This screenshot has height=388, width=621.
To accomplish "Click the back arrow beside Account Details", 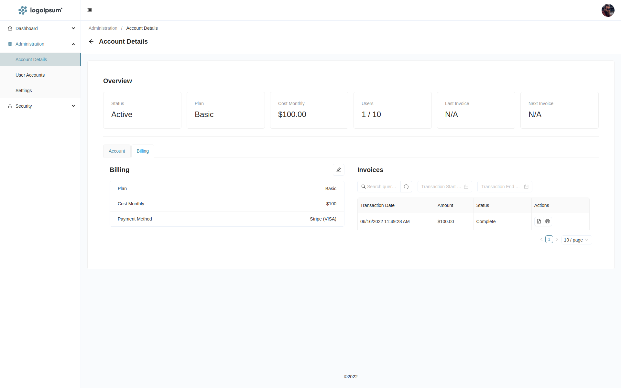I will pos(91,41).
